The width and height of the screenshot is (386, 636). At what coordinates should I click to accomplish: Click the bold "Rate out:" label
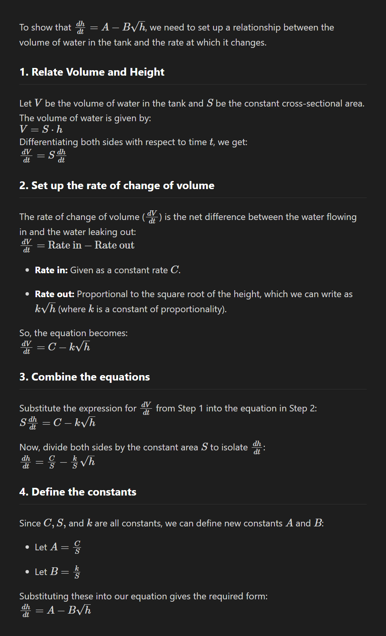click(54, 294)
